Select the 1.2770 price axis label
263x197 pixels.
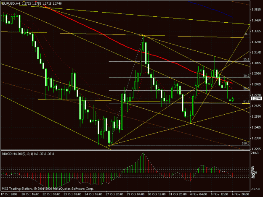point(256,95)
